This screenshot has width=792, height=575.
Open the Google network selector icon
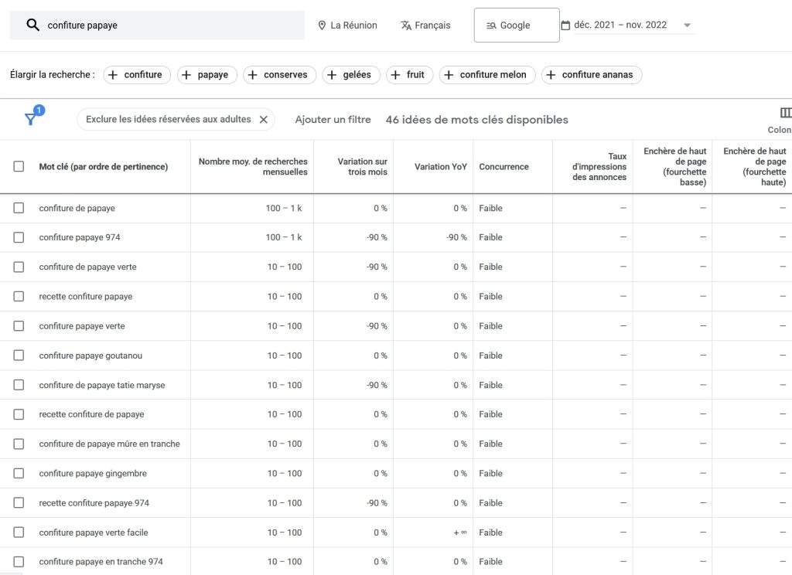[x=490, y=25]
